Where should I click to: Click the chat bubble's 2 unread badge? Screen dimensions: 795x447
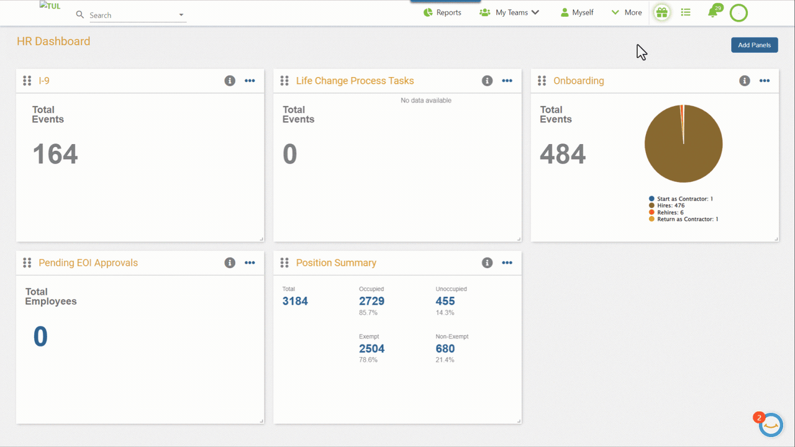(758, 418)
